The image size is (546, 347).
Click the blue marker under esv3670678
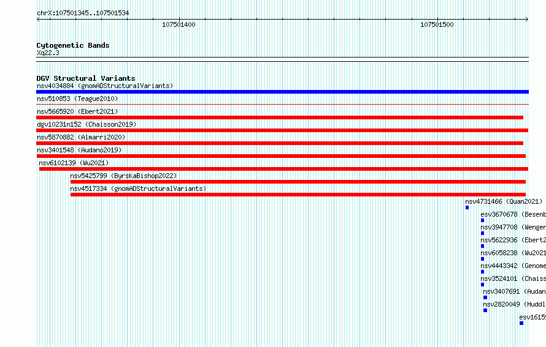[x=483, y=220]
